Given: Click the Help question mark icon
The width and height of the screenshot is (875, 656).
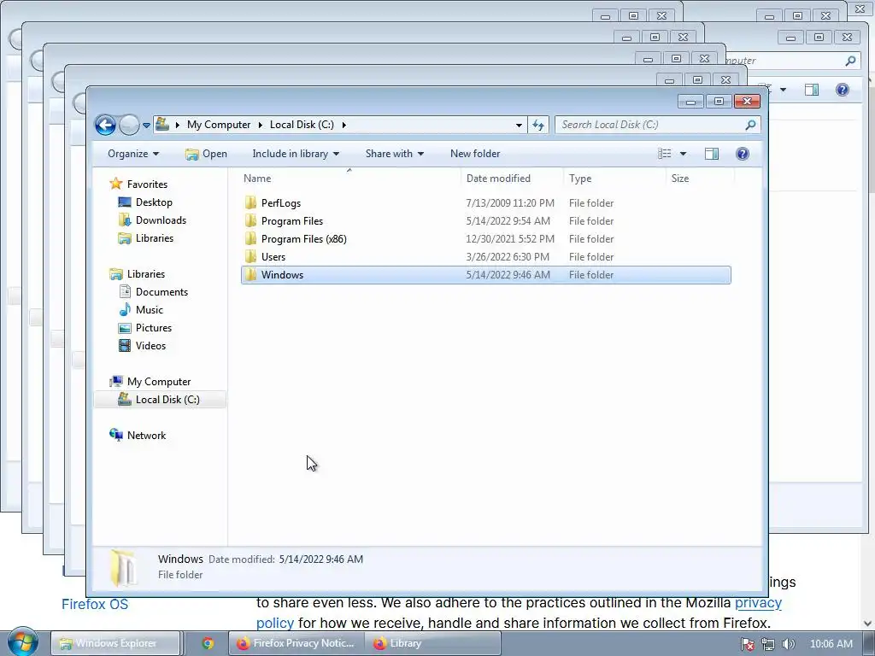Looking at the screenshot, I should click(743, 154).
